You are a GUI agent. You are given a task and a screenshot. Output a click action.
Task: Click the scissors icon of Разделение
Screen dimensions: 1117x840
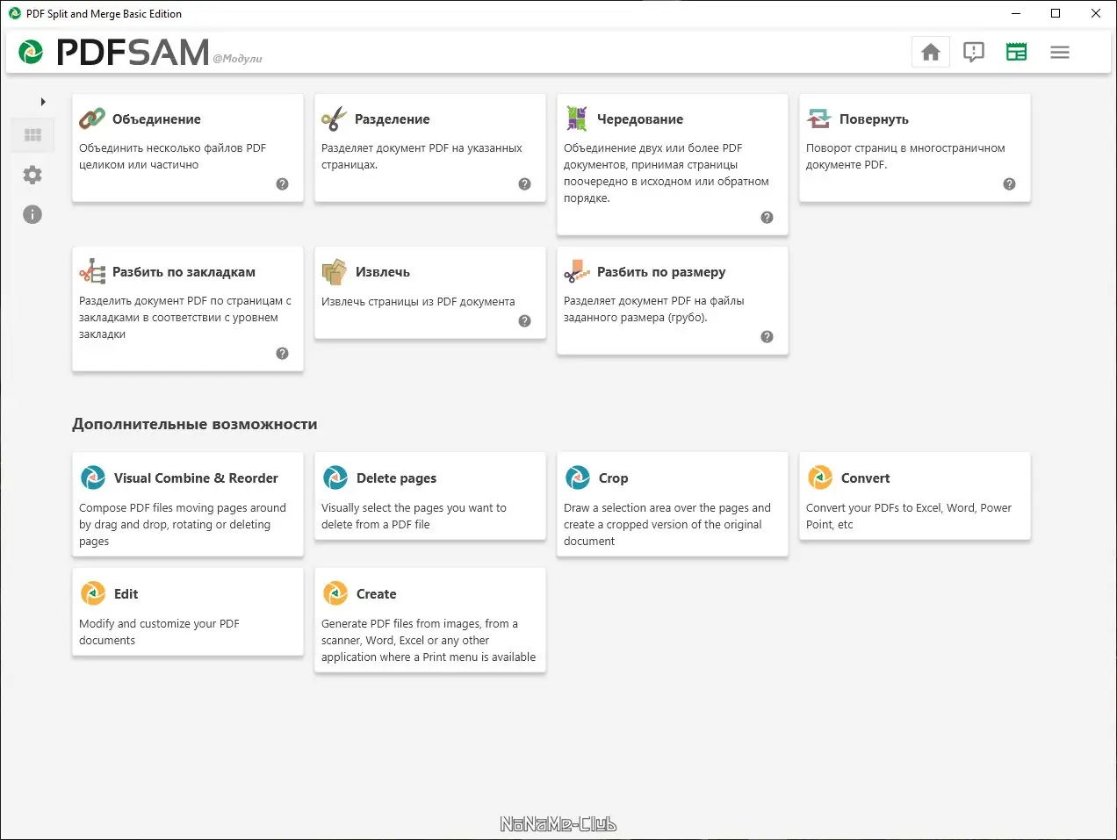(x=335, y=118)
